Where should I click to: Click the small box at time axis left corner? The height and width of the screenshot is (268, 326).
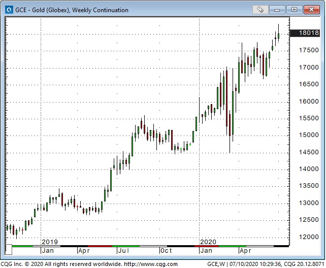click(9, 249)
